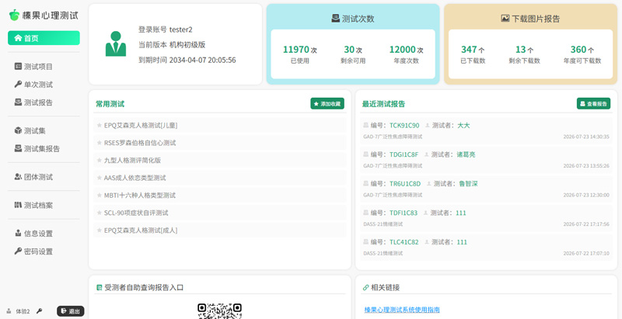
Task: Click tester name 鲁智深
Action: pyautogui.click(x=468, y=184)
